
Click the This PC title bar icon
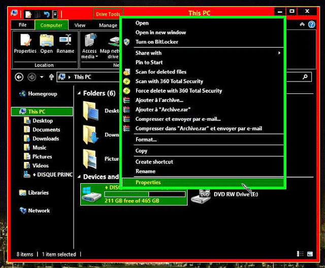(x=14, y=13)
